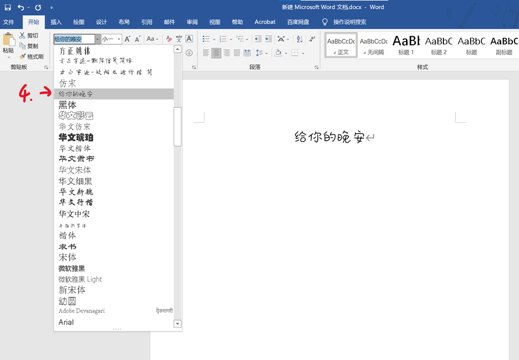
Task: Apply the 标题 1 style
Action: [406, 45]
